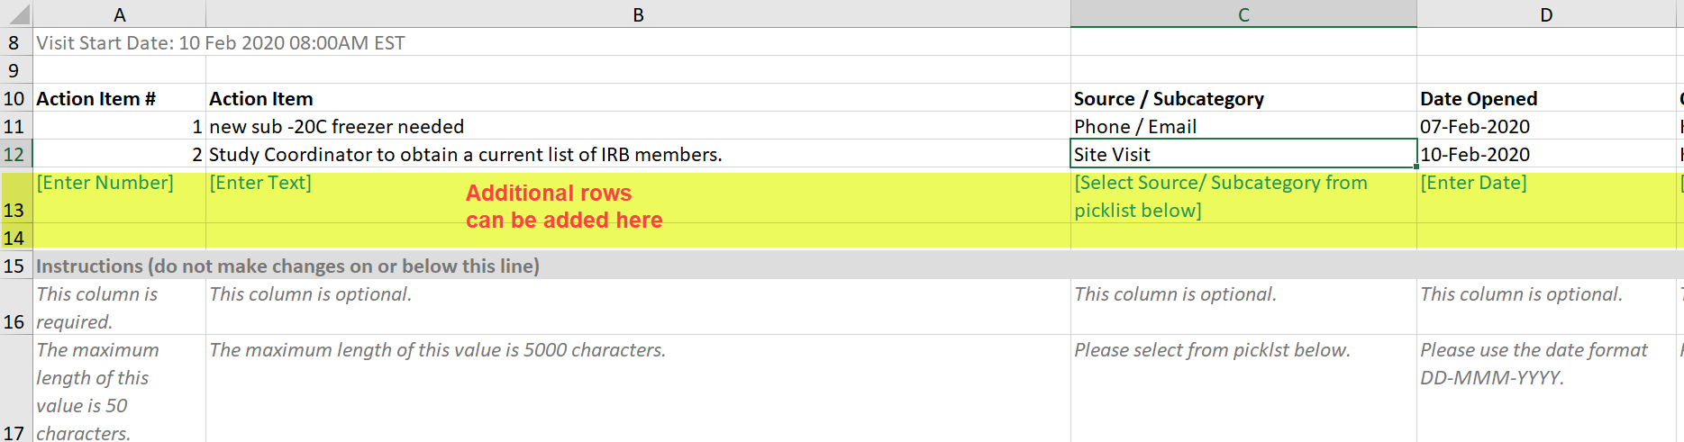Viewport: 1684px width, 442px height.
Task: Select row 8 header
Action: (15, 42)
